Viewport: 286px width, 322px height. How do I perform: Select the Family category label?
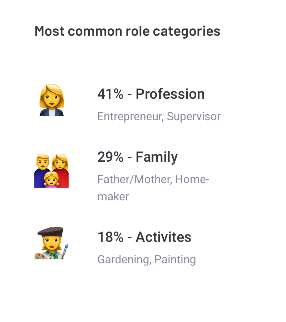[157, 157]
